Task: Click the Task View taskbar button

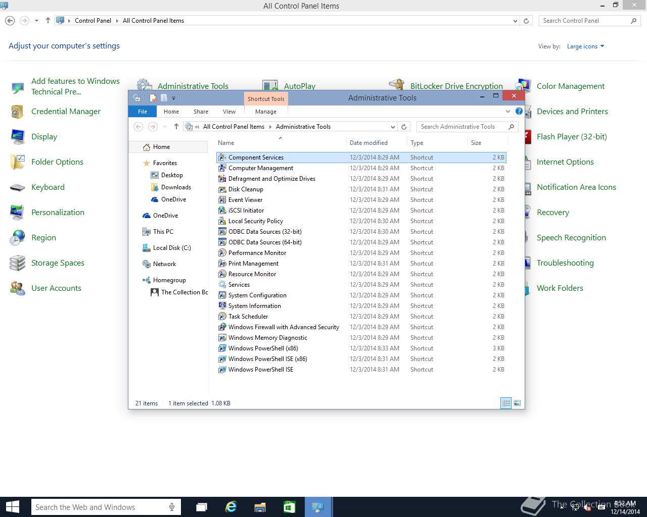Action: pos(201,507)
